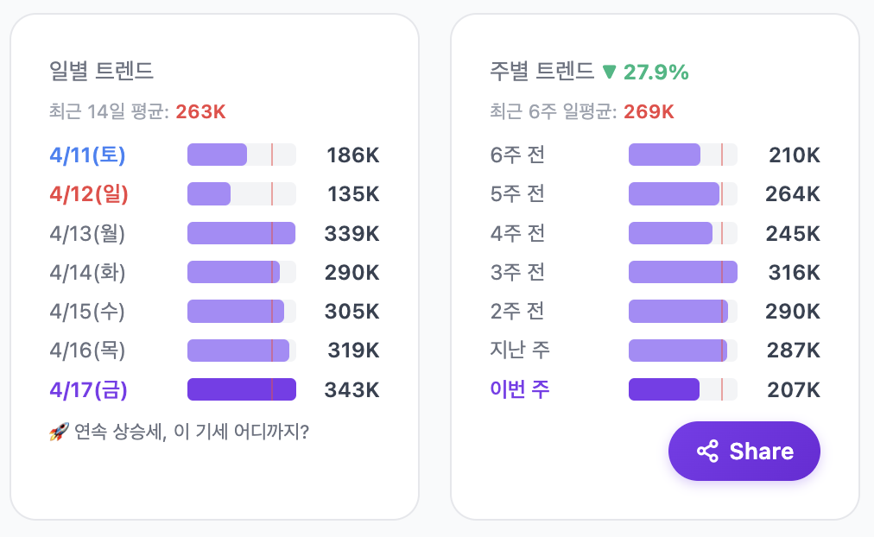Click the share icon inside Share button
Screen dimensions: 874x537
(707, 452)
